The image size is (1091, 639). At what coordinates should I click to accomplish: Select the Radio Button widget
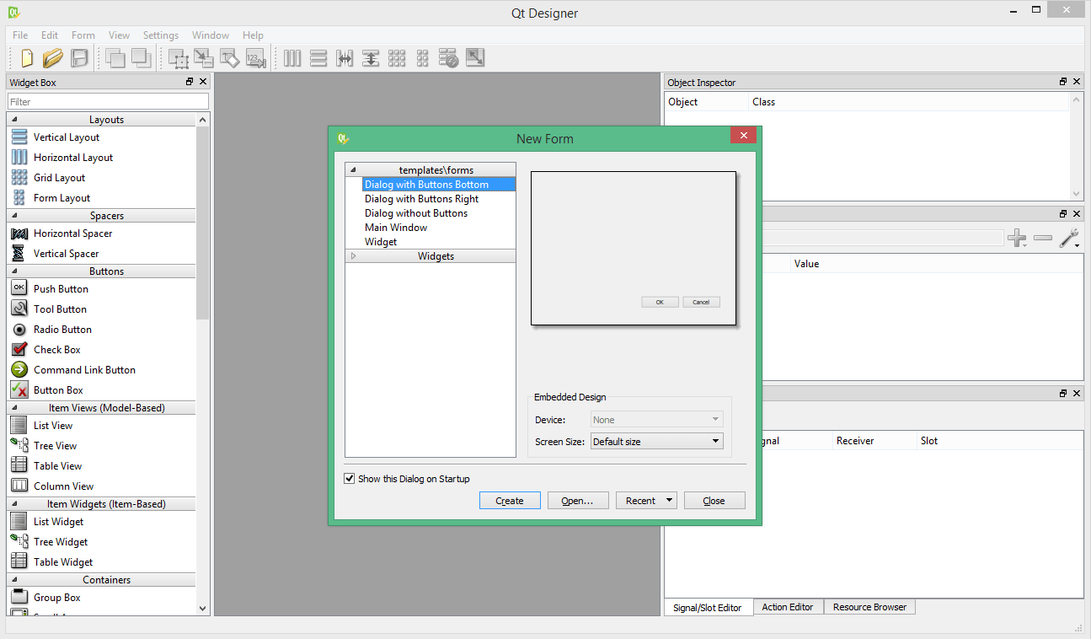(62, 329)
